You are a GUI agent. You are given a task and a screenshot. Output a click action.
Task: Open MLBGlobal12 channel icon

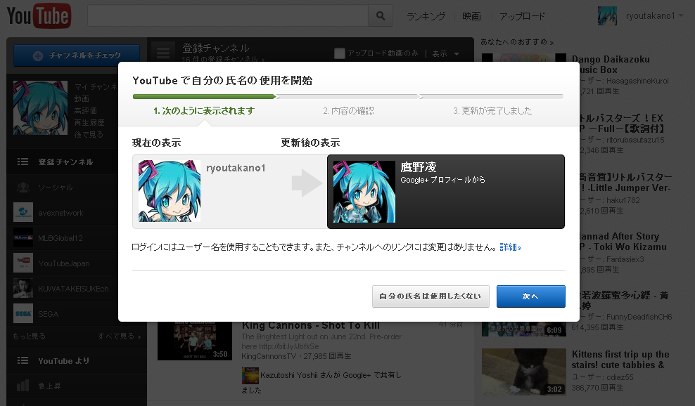tap(23, 237)
